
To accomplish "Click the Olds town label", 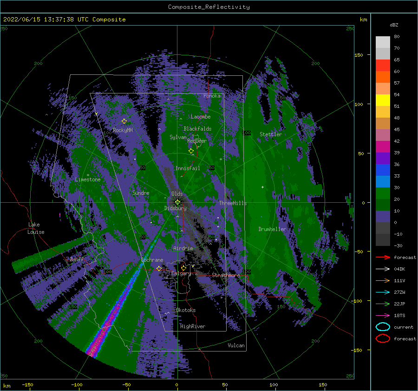I will pyautogui.click(x=177, y=193).
